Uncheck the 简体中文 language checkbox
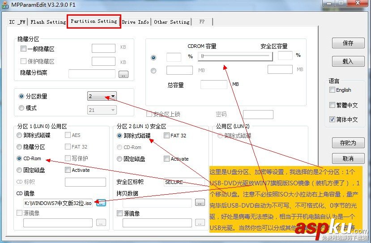Screen dimensions: 371x243 click(332, 119)
